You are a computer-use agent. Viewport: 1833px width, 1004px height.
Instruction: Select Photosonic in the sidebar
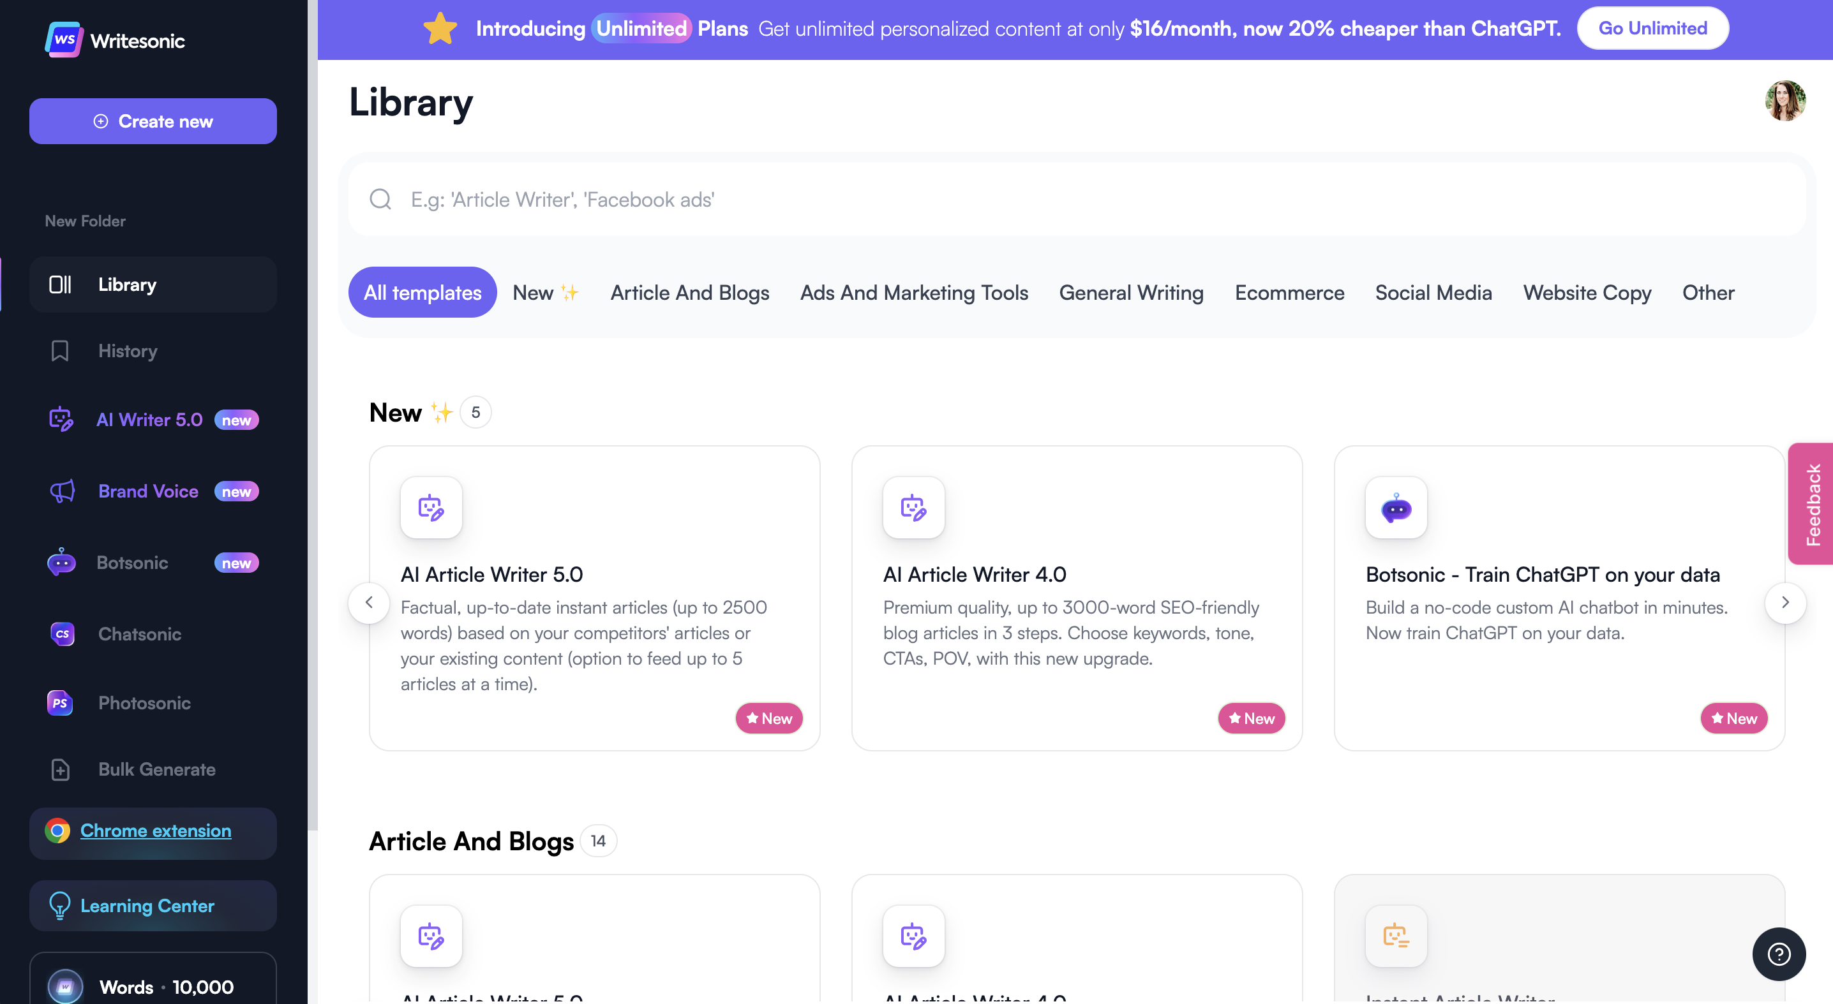pyautogui.click(x=144, y=702)
